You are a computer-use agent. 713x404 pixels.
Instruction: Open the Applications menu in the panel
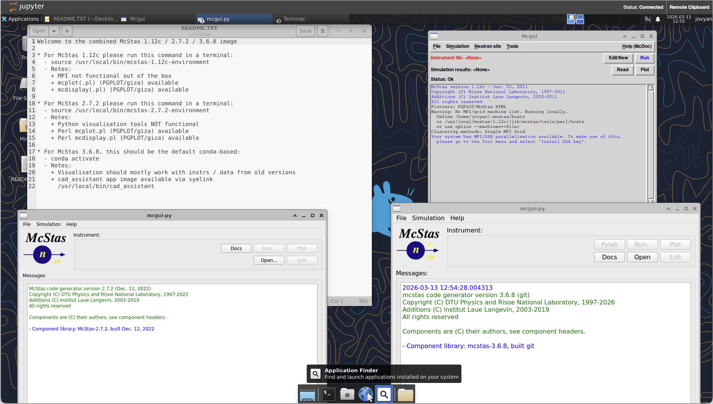pos(21,19)
